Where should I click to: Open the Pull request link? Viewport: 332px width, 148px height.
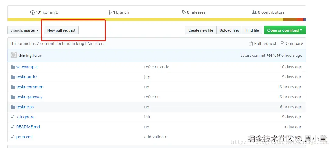(x=263, y=44)
